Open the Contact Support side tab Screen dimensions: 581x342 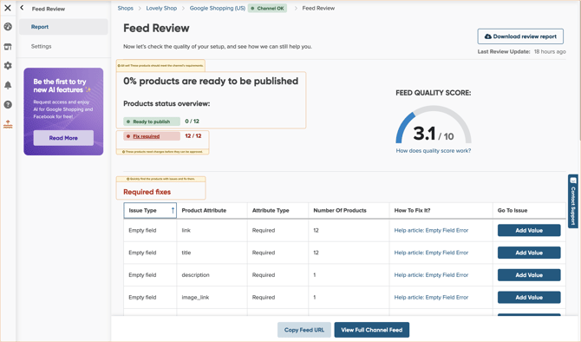[x=573, y=201]
